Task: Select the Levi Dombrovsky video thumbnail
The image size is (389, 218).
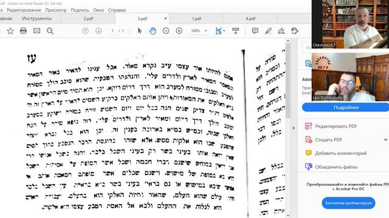Action: coord(350,77)
